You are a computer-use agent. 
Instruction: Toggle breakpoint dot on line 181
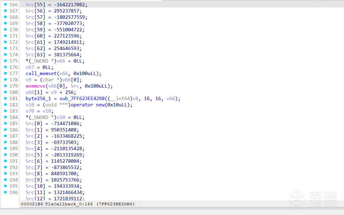tap(5, 98)
